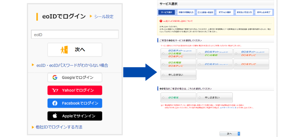Choose eo光ネット, 電話 and テレビ triple bundle
This screenshot has width=308, height=137.
click(x=178, y=53)
